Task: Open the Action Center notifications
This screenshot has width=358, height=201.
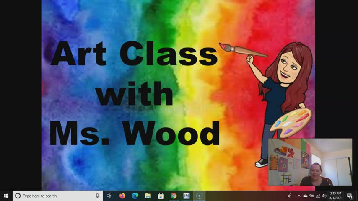Action: coord(350,196)
